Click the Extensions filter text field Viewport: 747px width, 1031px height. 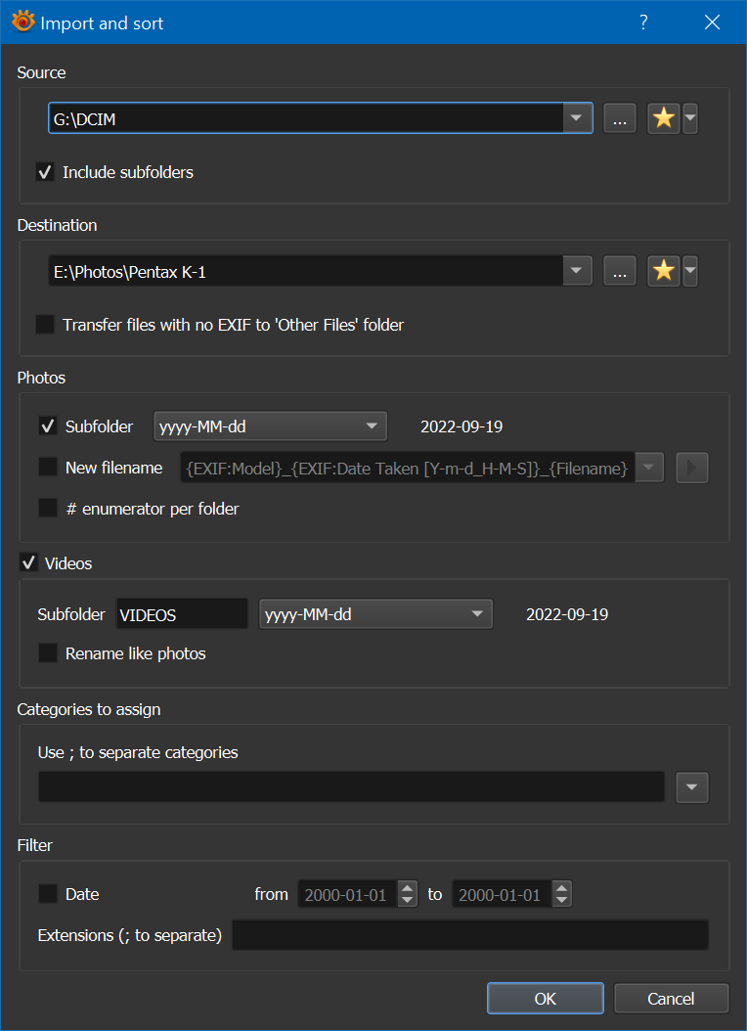point(469,935)
